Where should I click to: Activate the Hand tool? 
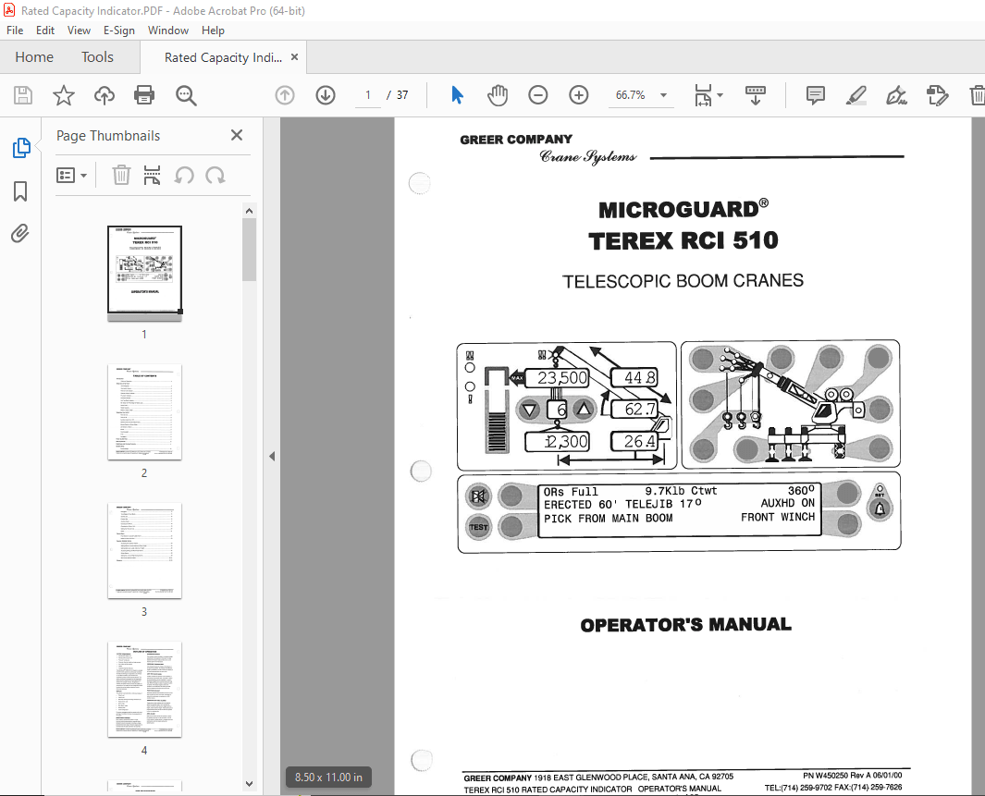pyautogui.click(x=498, y=95)
